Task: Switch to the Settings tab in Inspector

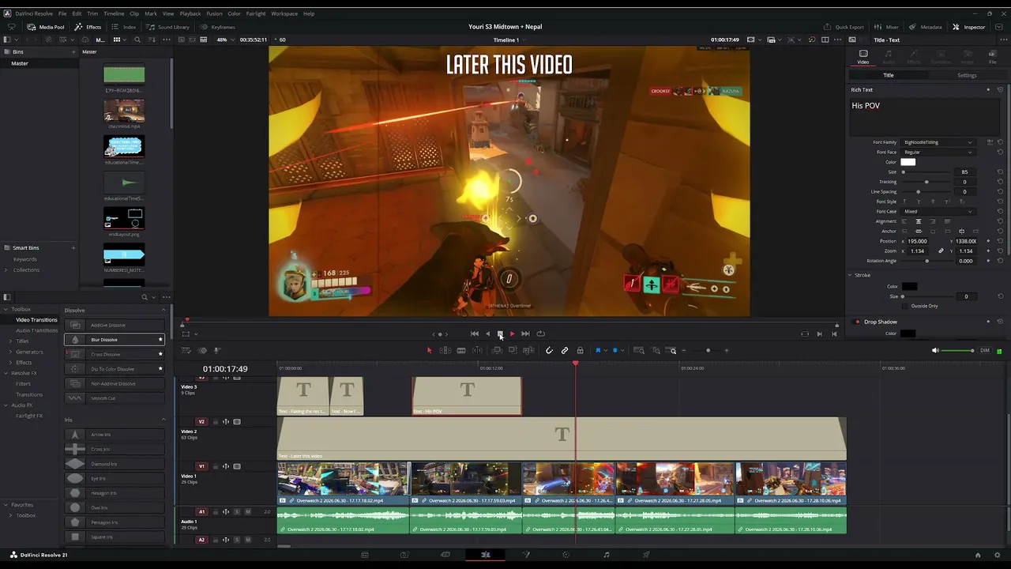Action: click(967, 75)
